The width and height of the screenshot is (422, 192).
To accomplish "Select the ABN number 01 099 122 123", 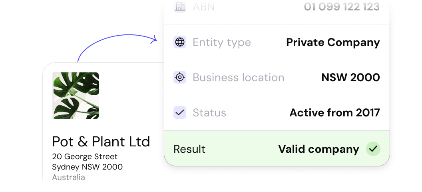I will [x=342, y=7].
